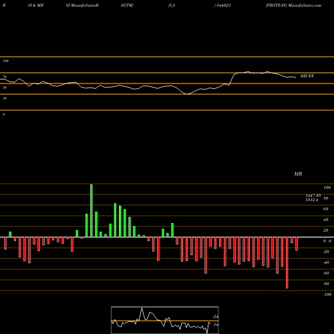Click the MR axis label -40

[x=326, y=263]
